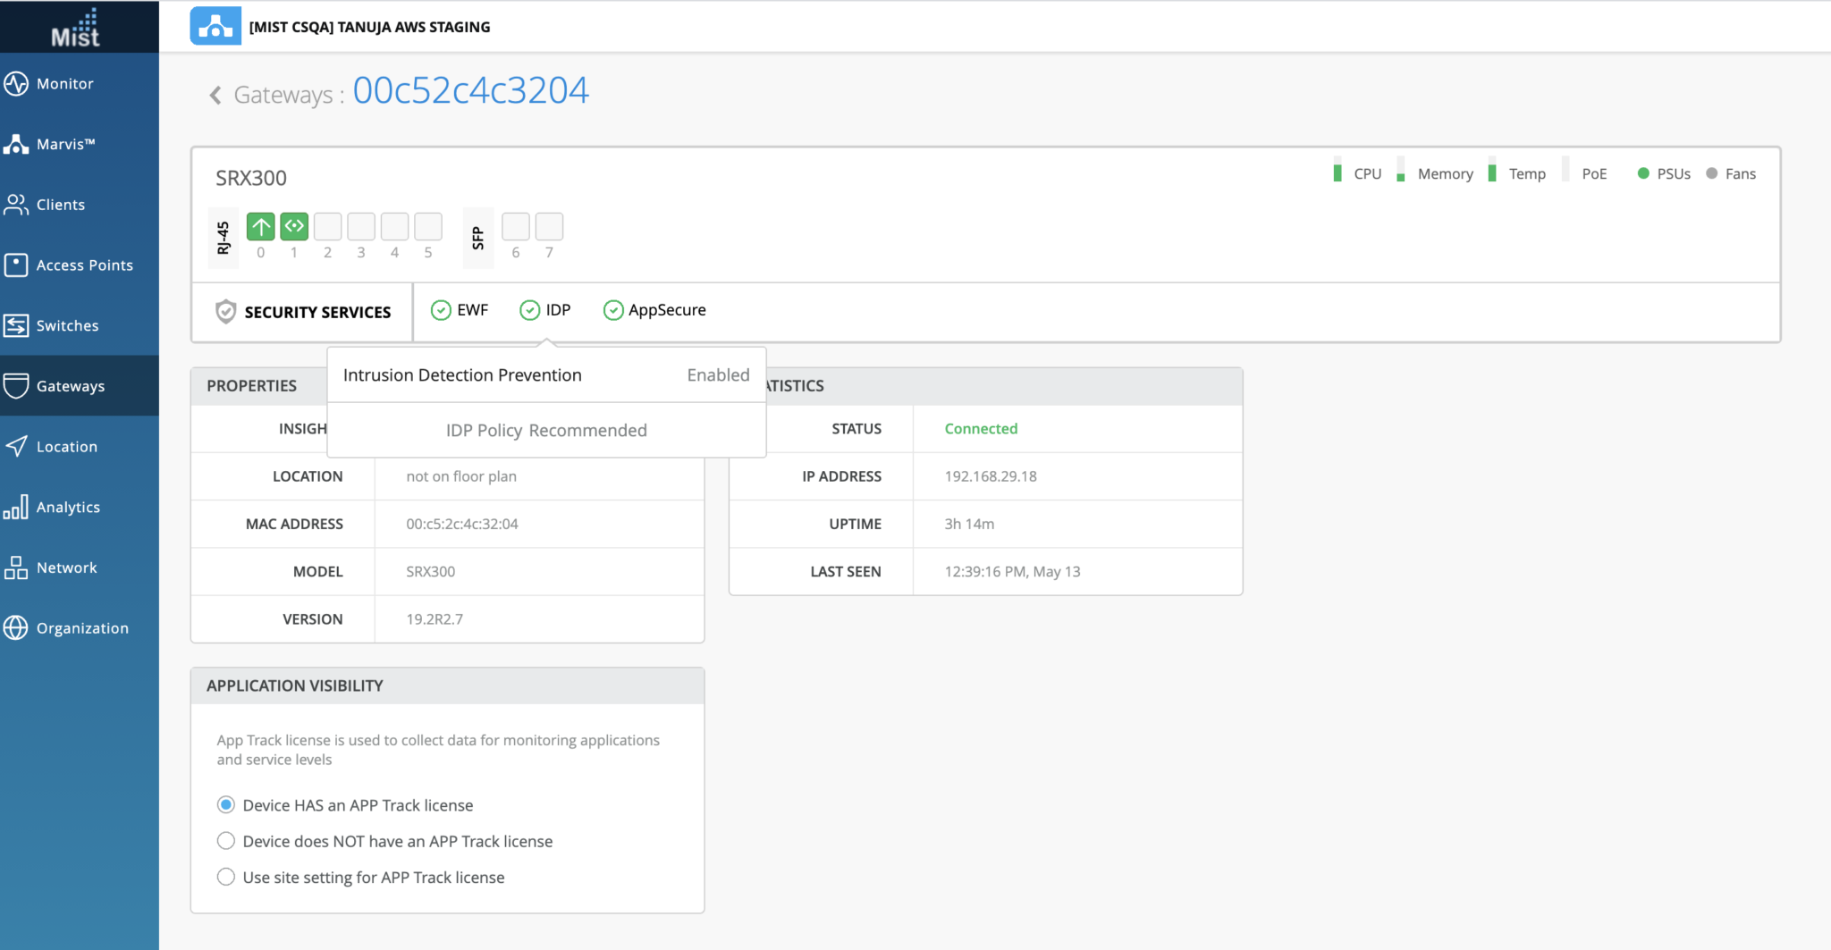Click the Security Services shield icon
1831x950 pixels.
point(225,311)
